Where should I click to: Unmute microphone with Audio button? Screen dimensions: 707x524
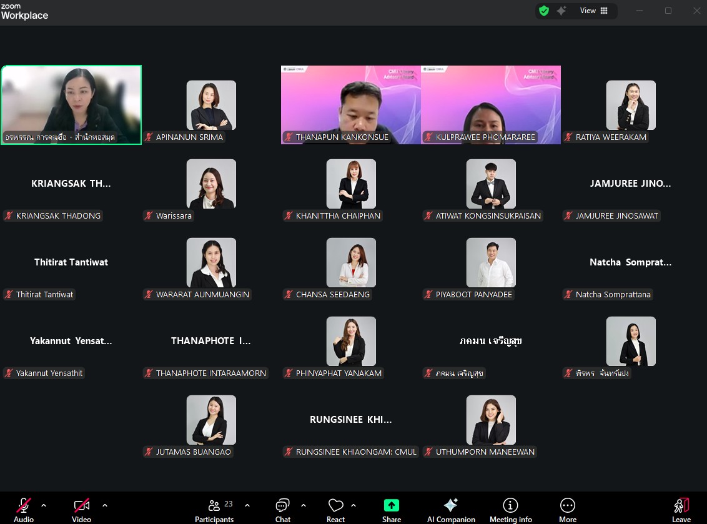(24, 506)
